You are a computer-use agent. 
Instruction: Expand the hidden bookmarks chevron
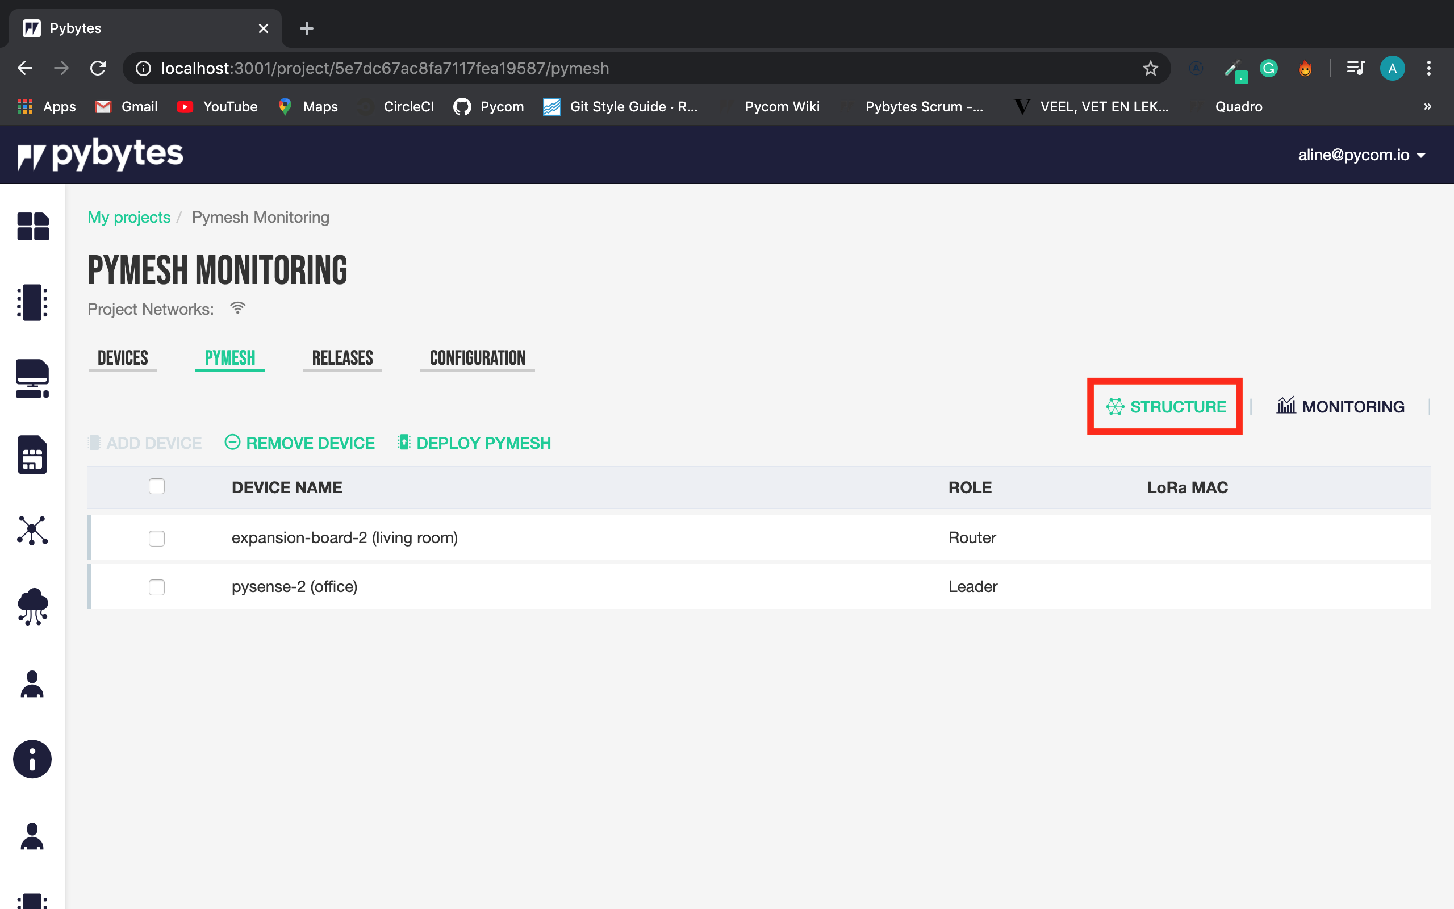1427,106
